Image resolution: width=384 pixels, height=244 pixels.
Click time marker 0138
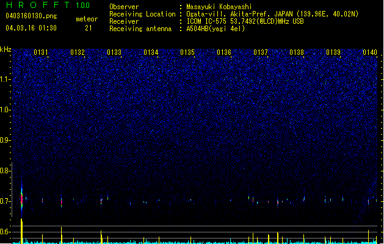pos(297,52)
